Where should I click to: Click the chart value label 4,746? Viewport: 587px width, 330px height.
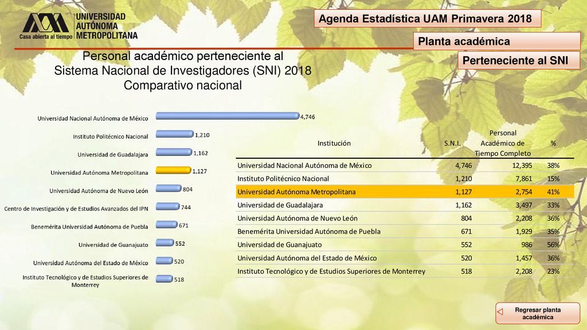click(307, 117)
